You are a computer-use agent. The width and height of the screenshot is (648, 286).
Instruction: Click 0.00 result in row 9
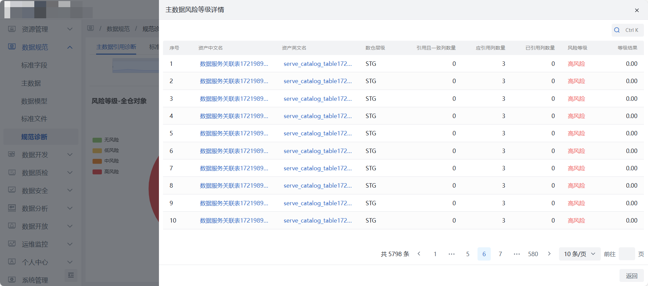[632, 203]
